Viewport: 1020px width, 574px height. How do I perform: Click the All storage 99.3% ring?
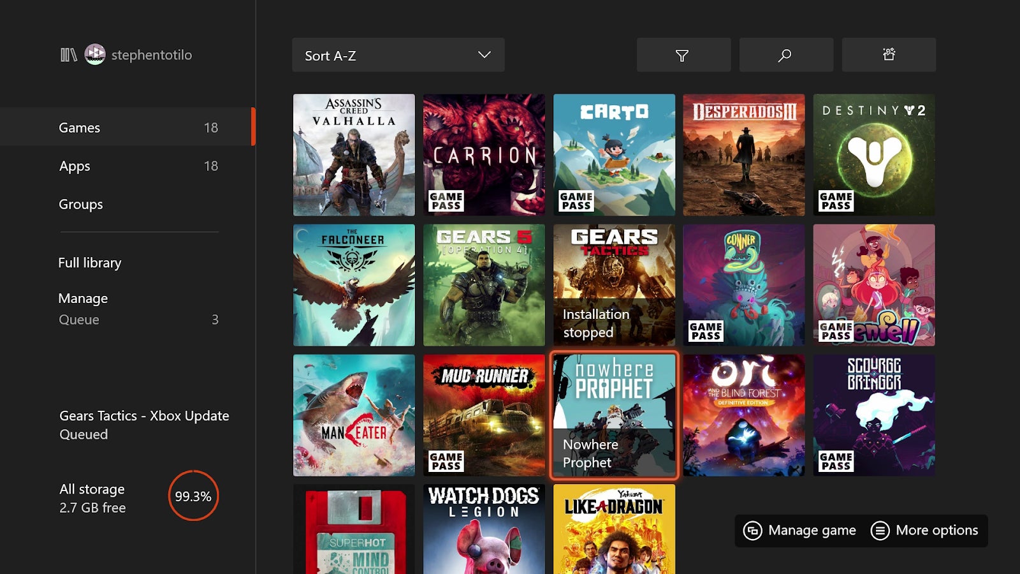pos(193,497)
